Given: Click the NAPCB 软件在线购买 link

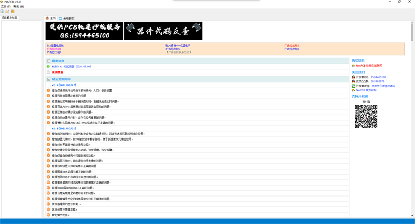Looking at the screenshot, I should point(369,65).
